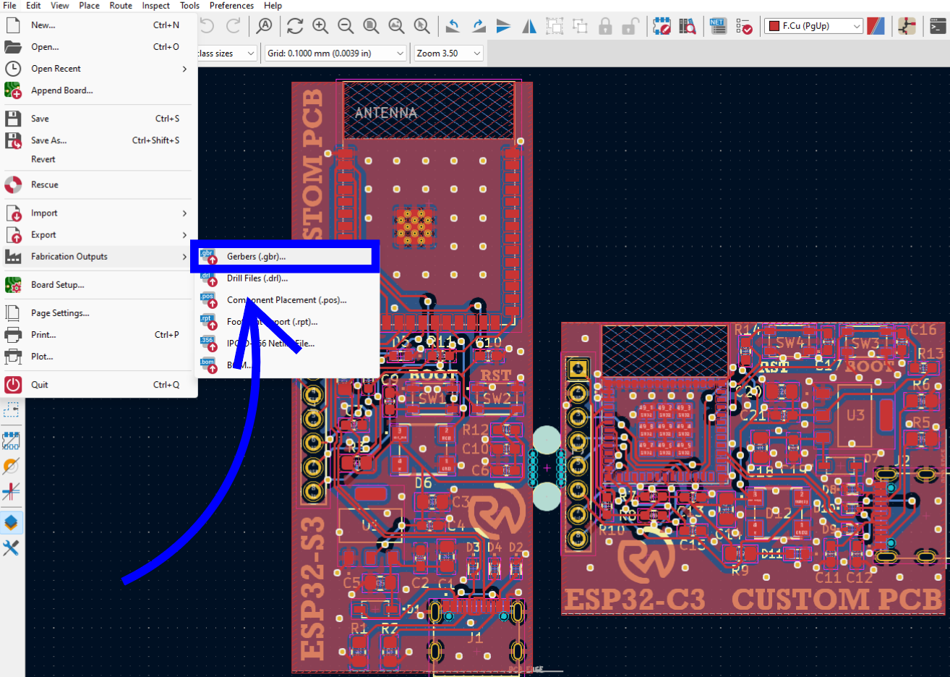Lock the selected items
Screen dimensions: 950x677
point(605,26)
